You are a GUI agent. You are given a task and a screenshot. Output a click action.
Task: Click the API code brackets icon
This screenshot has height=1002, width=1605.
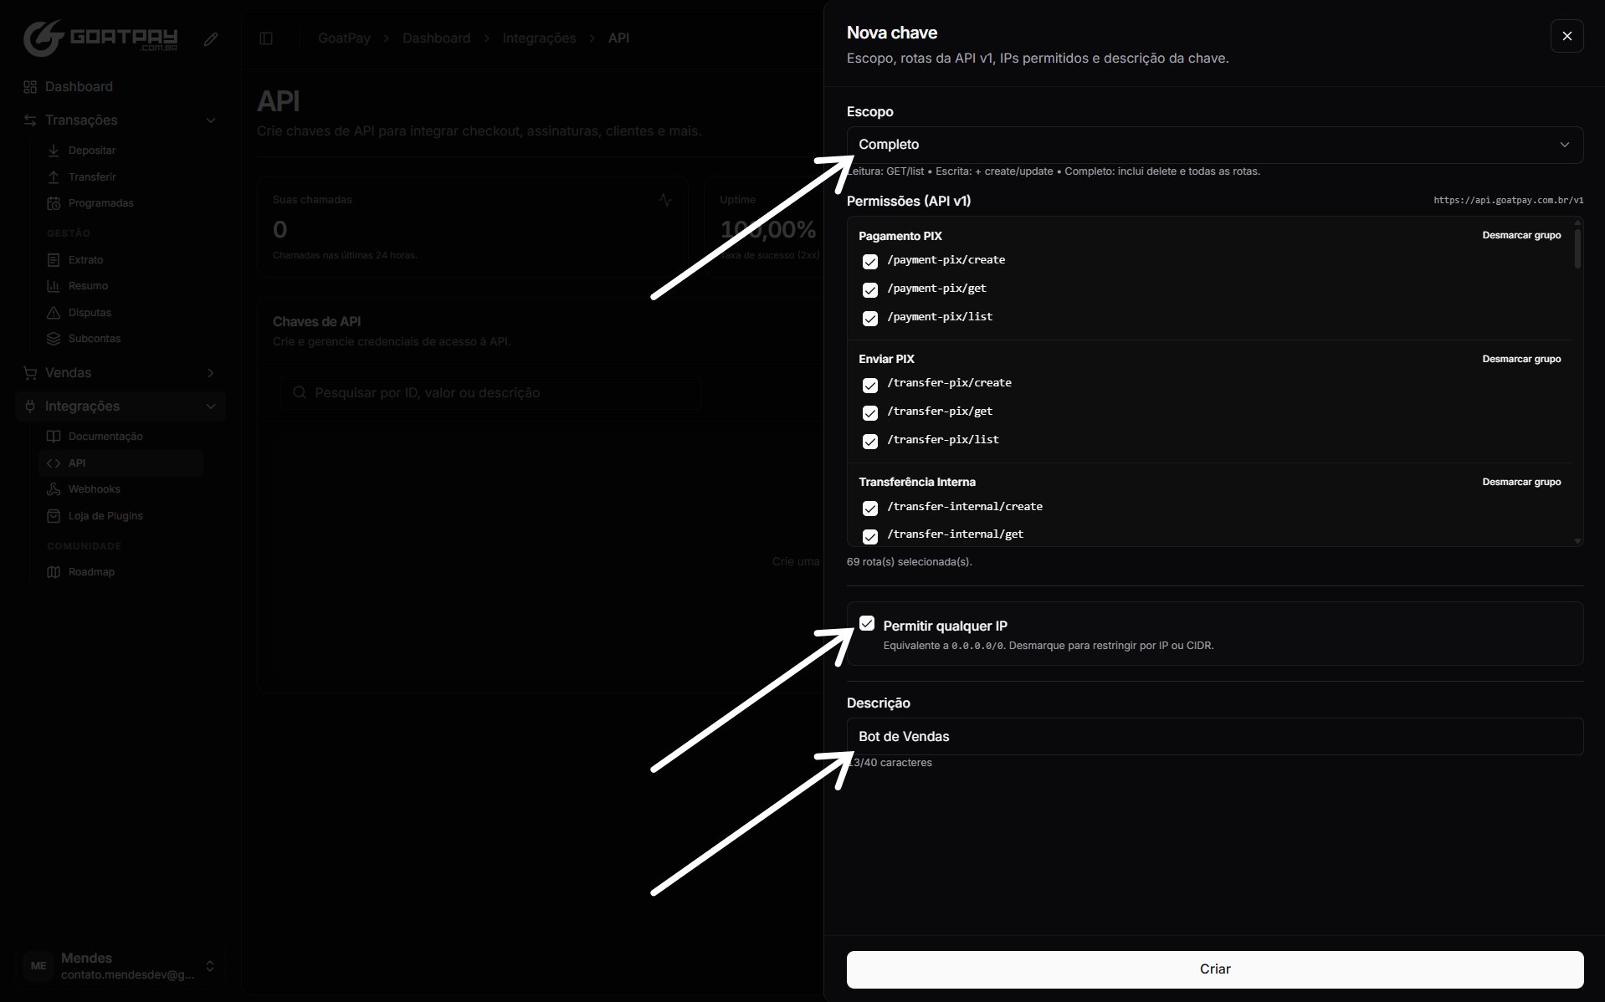click(x=54, y=463)
